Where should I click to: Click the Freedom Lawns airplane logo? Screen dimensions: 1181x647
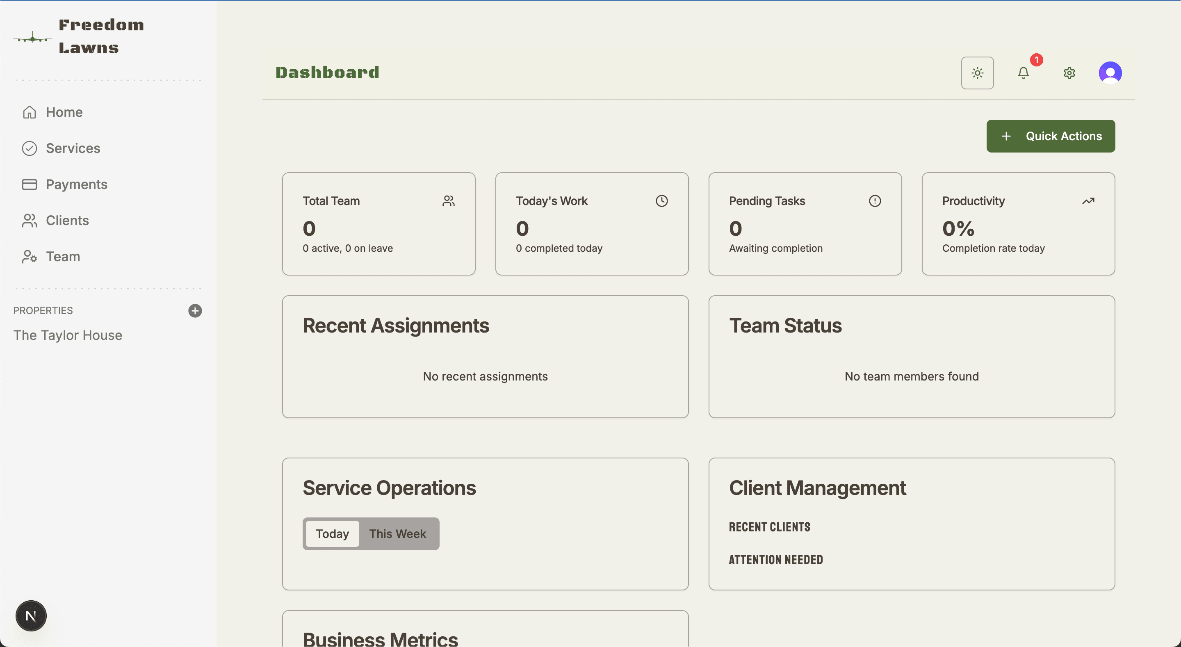tap(32, 39)
